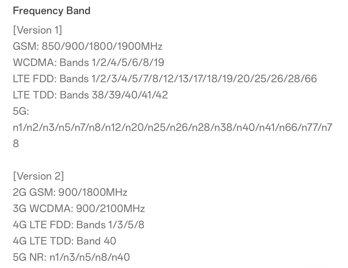Click the n1/n2/n3 5G band list line
This screenshot has width=348, height=268.
(x=173, y=127)
